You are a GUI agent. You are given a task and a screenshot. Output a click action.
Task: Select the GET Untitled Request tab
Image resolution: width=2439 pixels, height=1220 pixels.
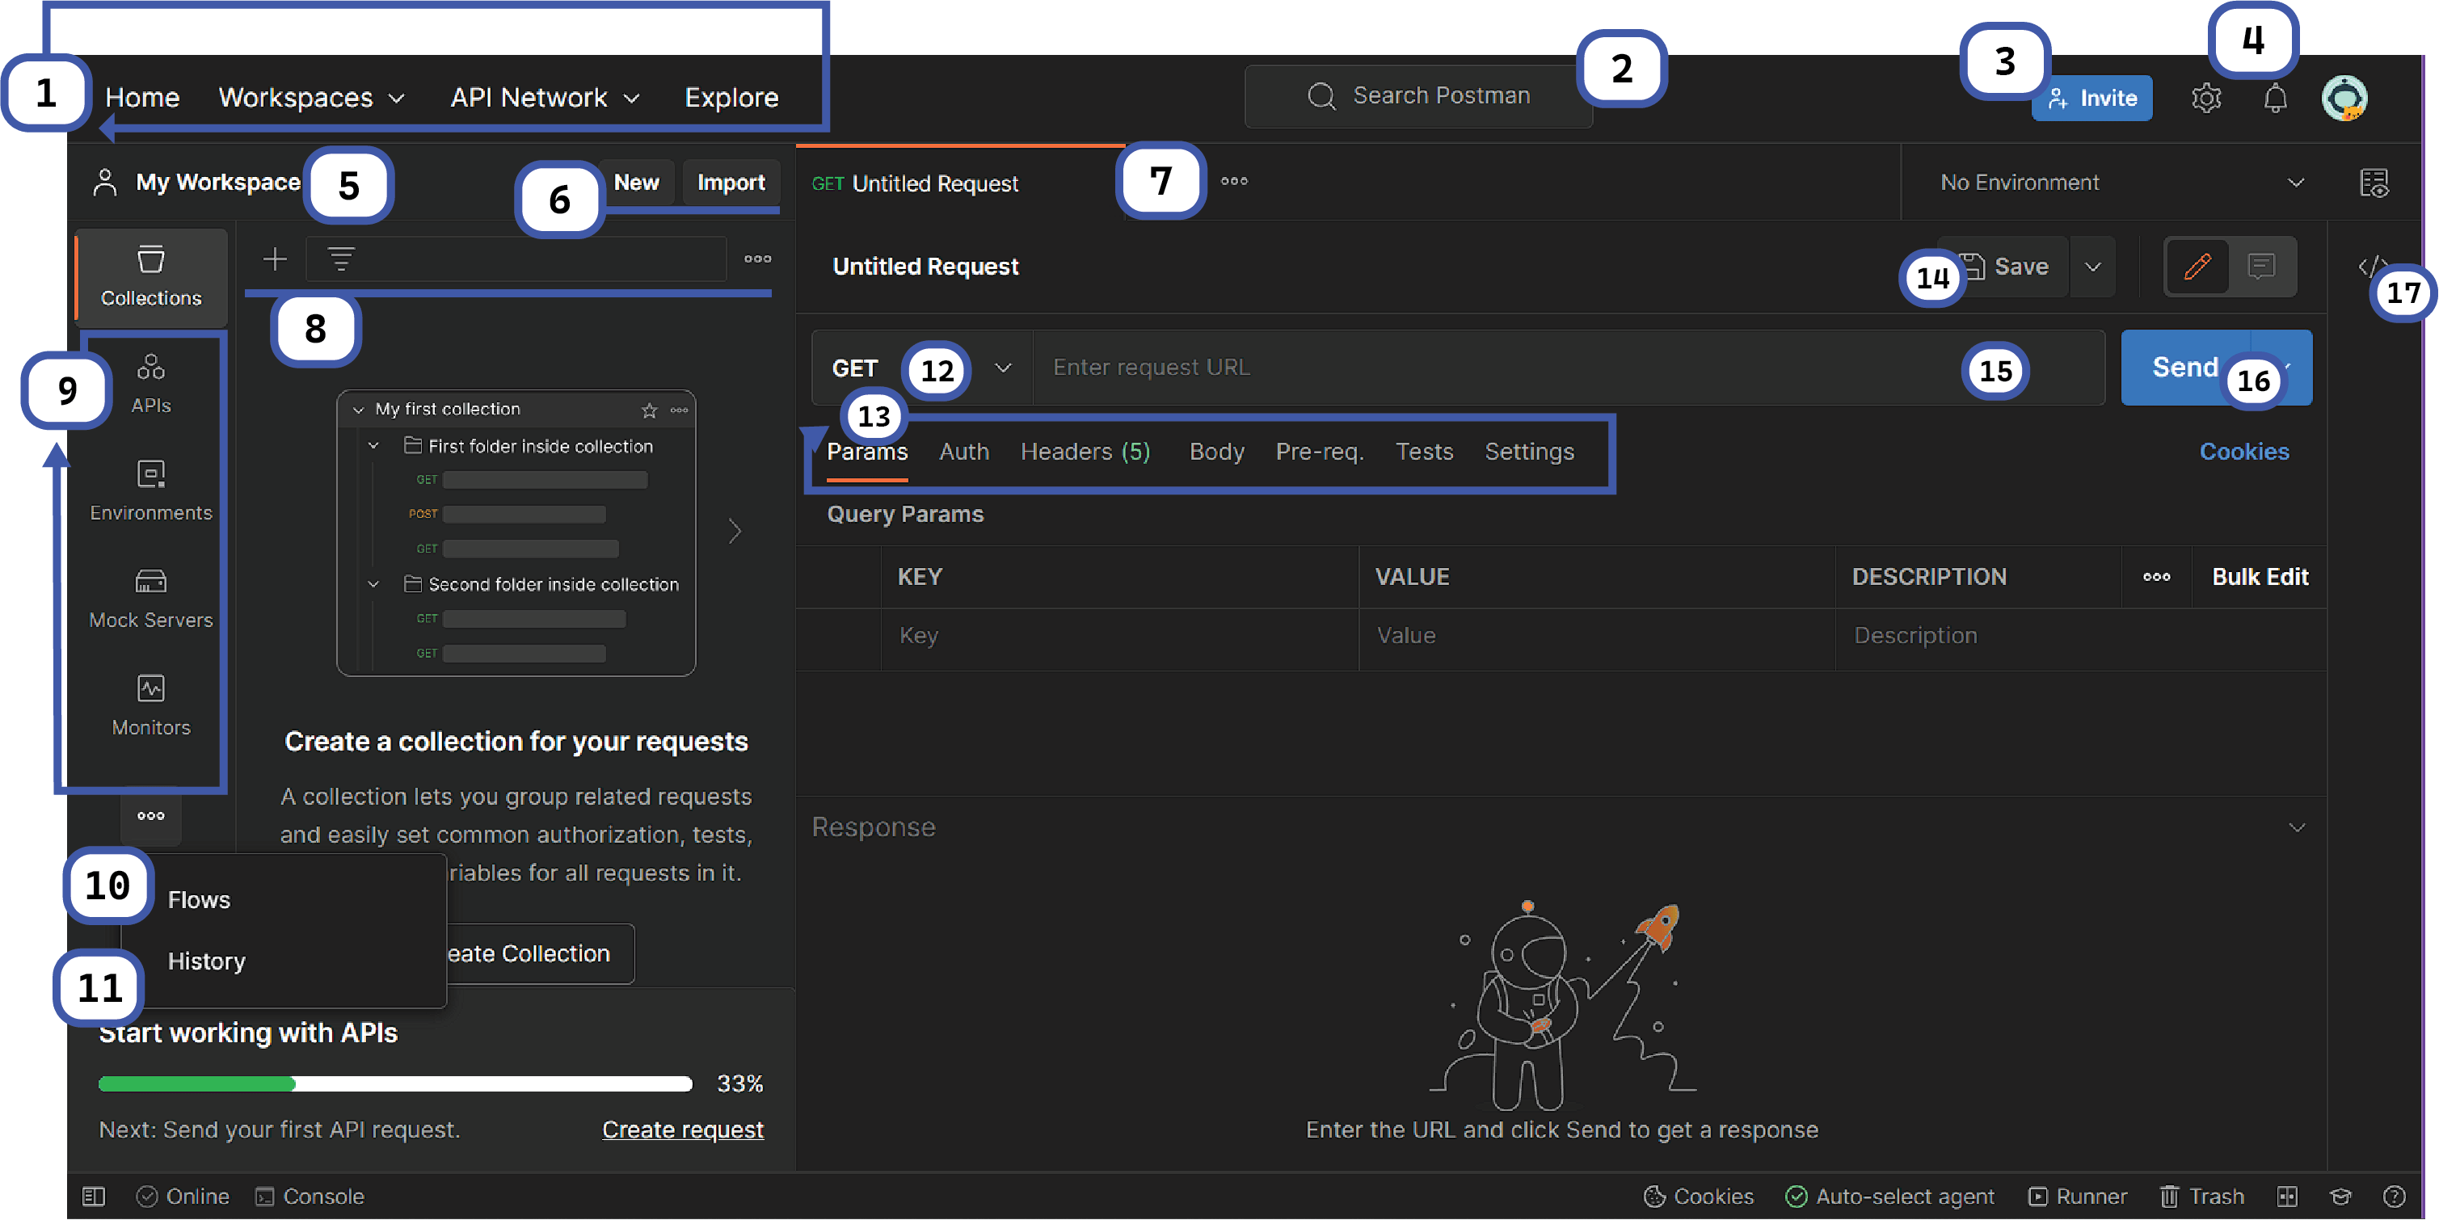(x=959, y=183)
